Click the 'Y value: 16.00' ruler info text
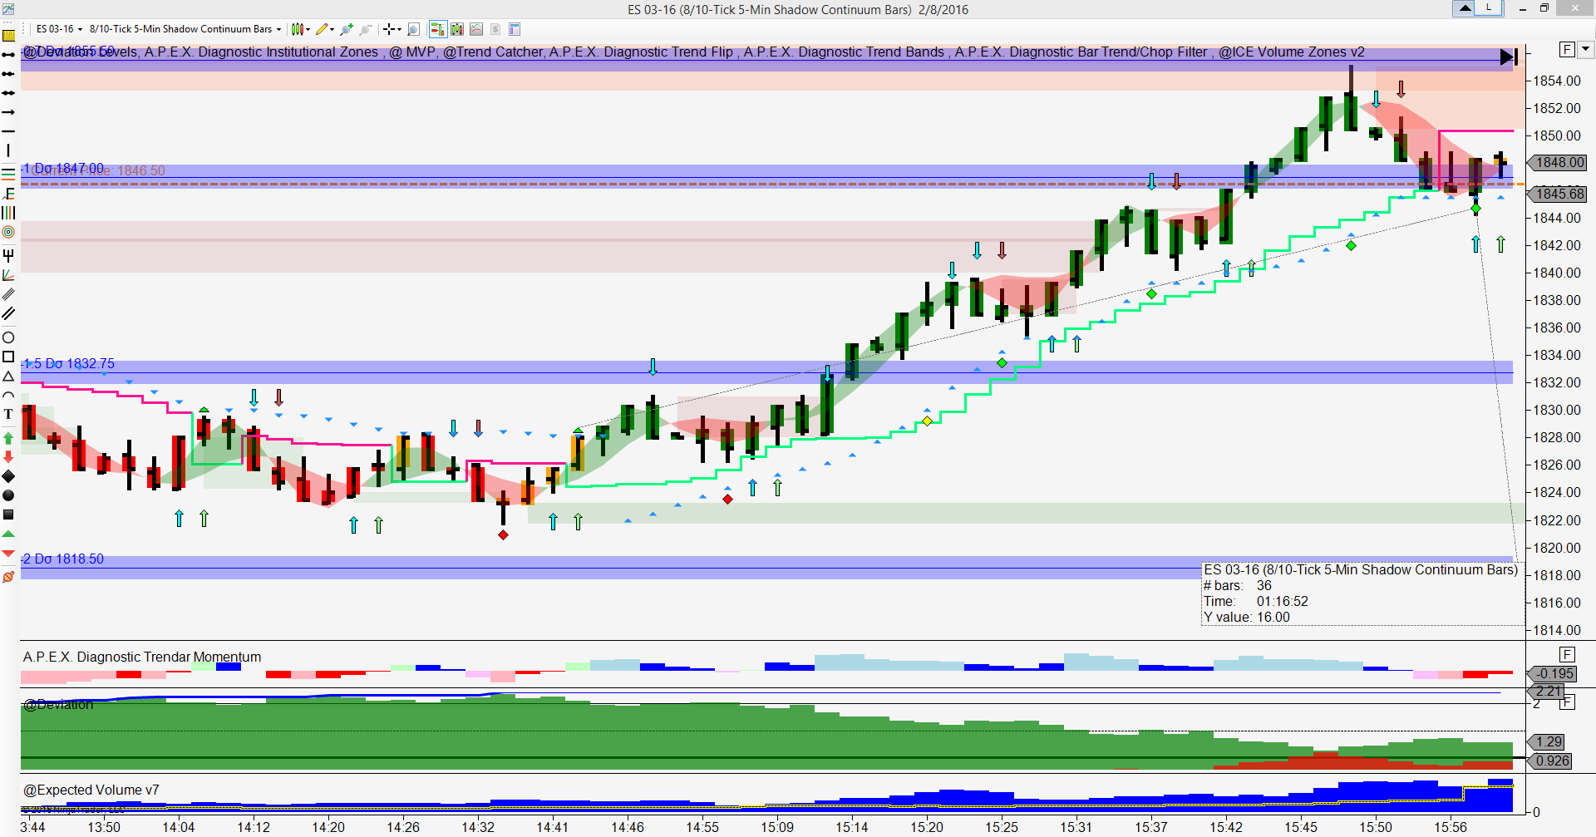1596x837 pixels. click(1247, 617)
